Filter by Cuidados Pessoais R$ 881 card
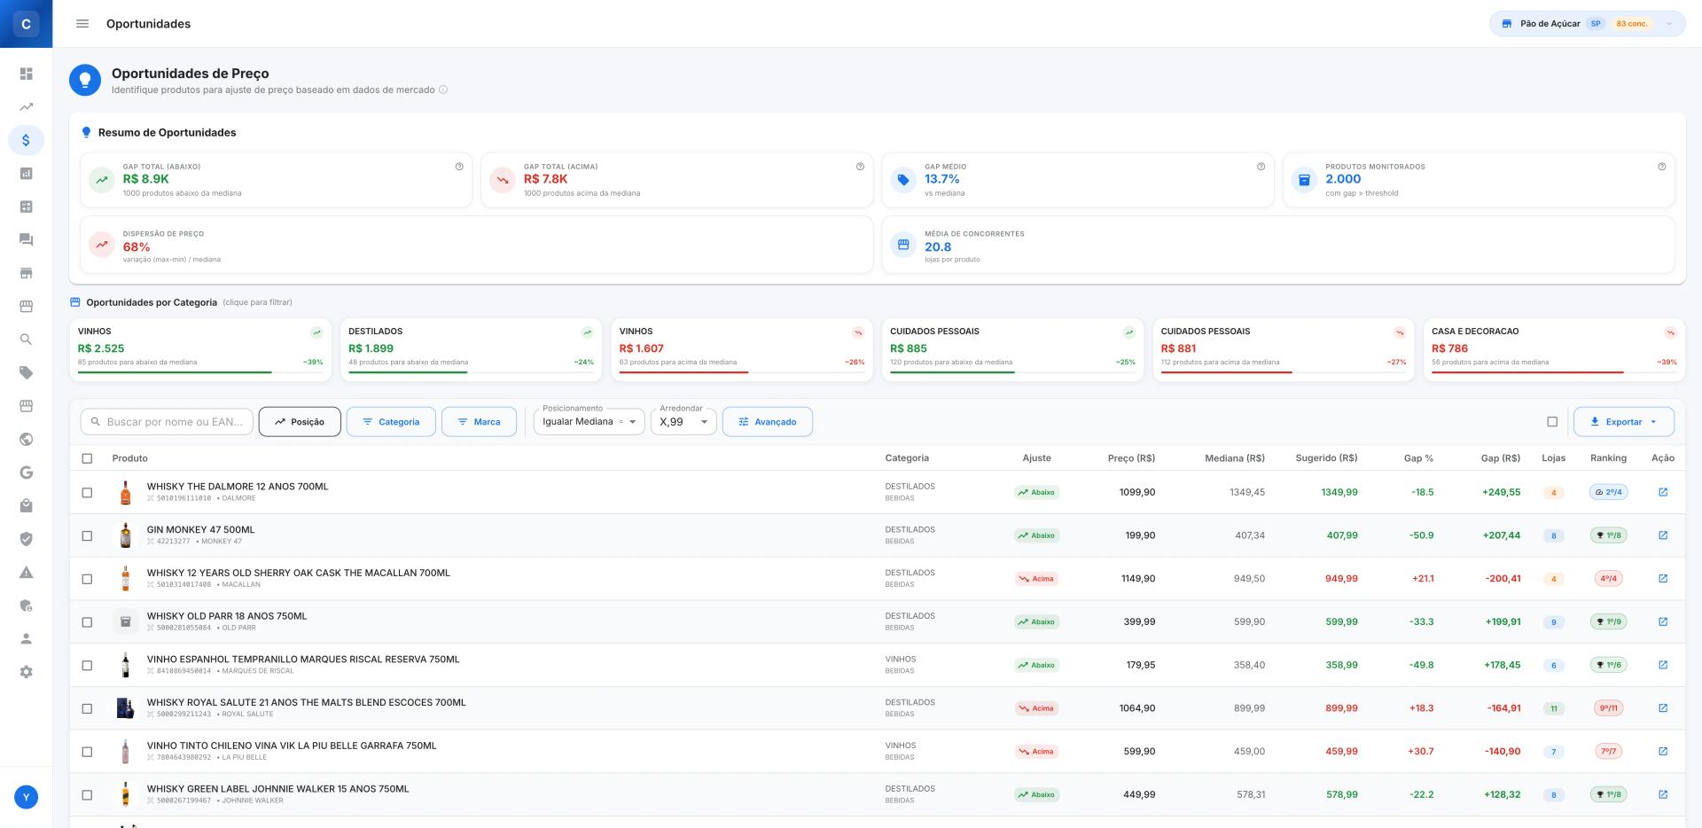1702x828 pixels. 1284,349
